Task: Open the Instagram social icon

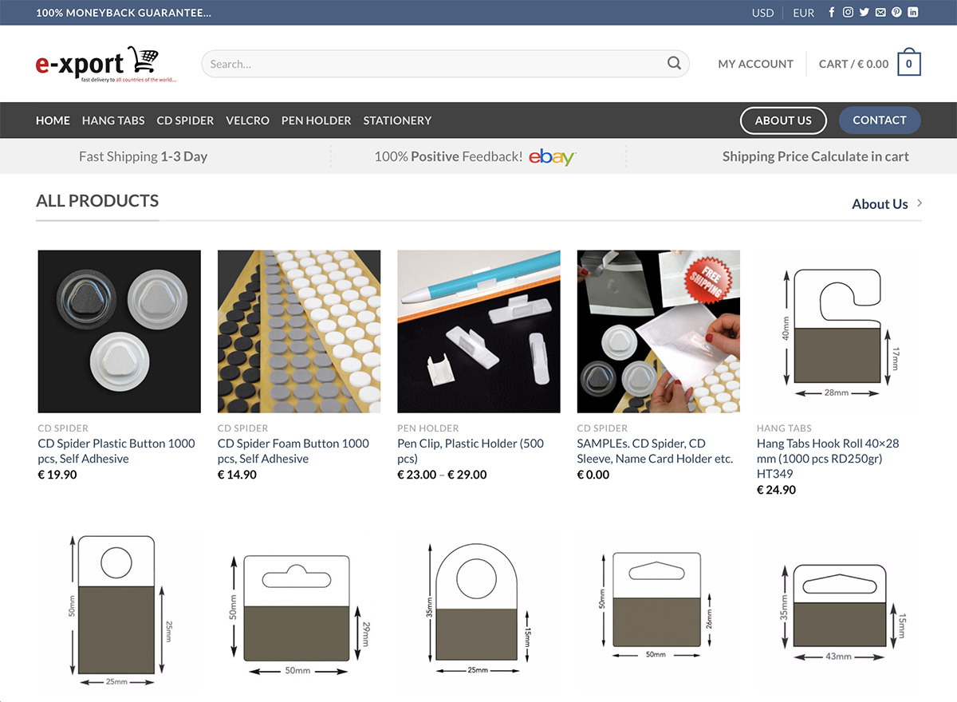Action: coord(848,12)
